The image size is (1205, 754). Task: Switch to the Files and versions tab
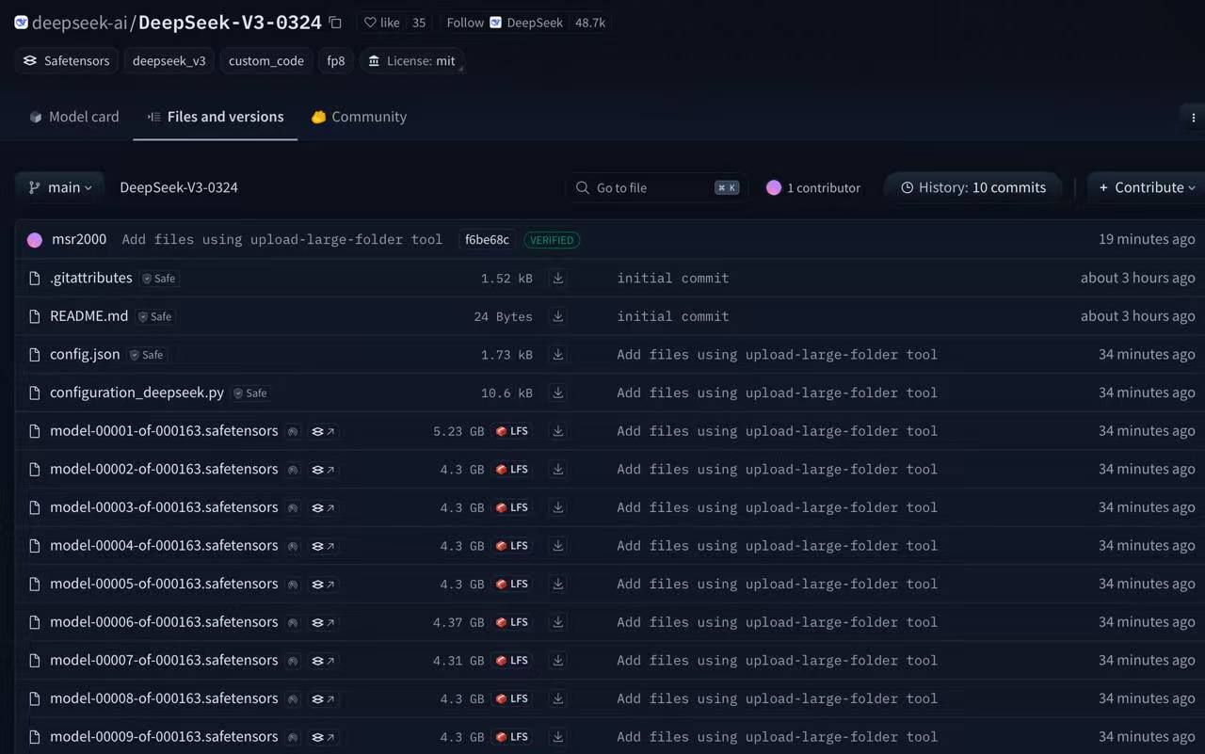point(216,117)
